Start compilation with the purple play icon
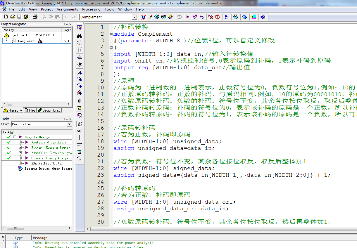Screen dimensions: 357x248 tap(188, 17)
